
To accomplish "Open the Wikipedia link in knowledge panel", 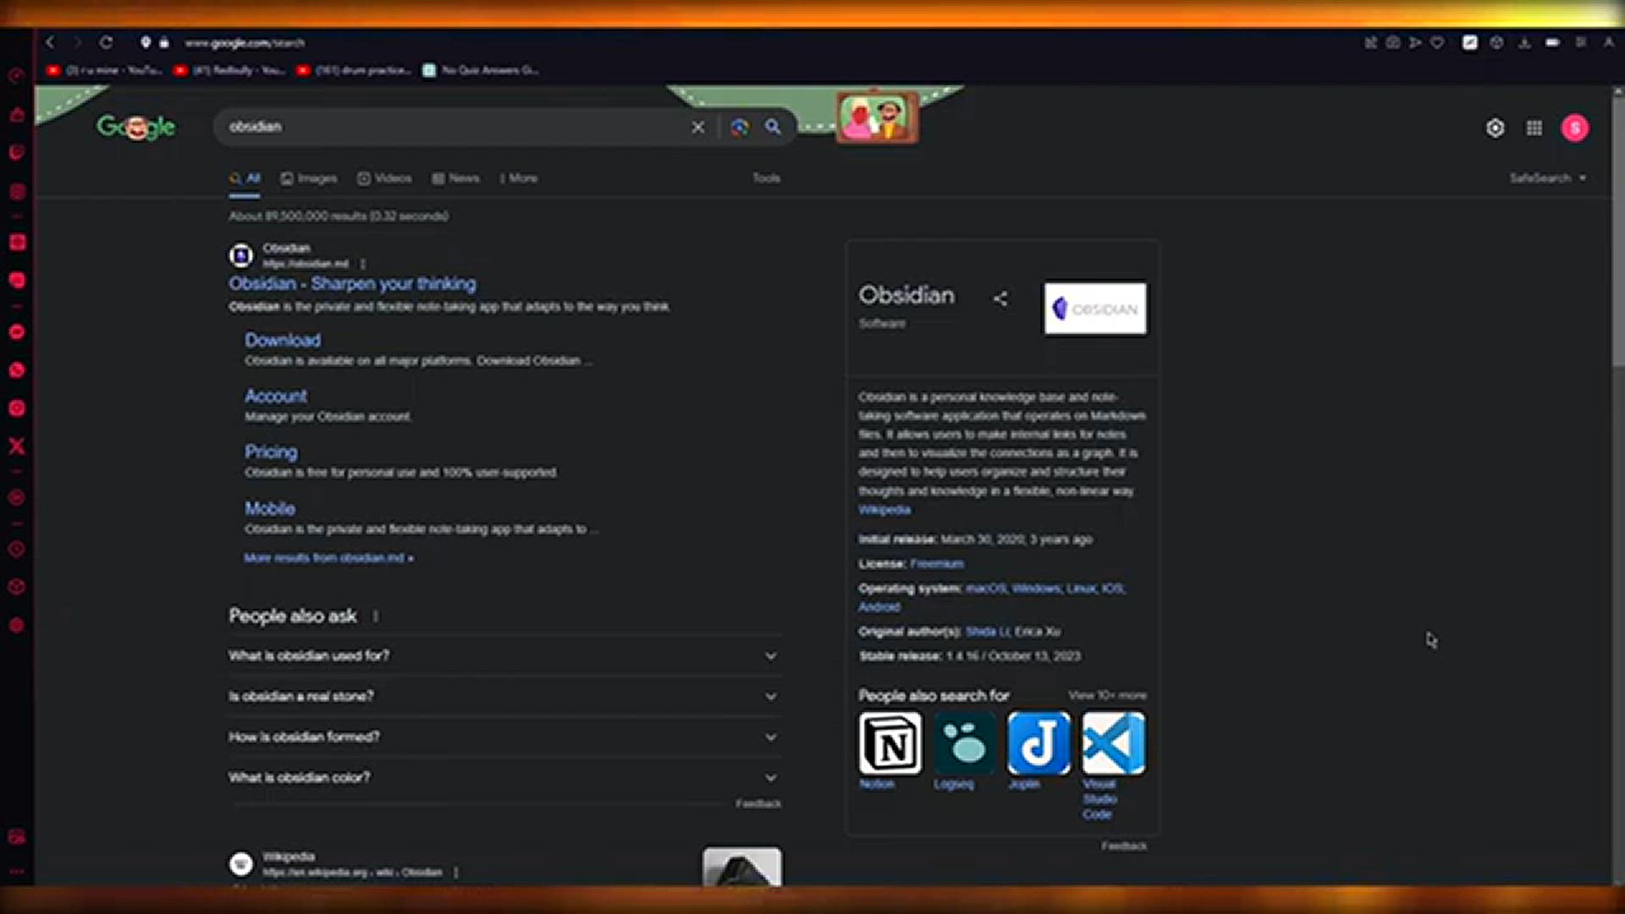I will [884, 509].
